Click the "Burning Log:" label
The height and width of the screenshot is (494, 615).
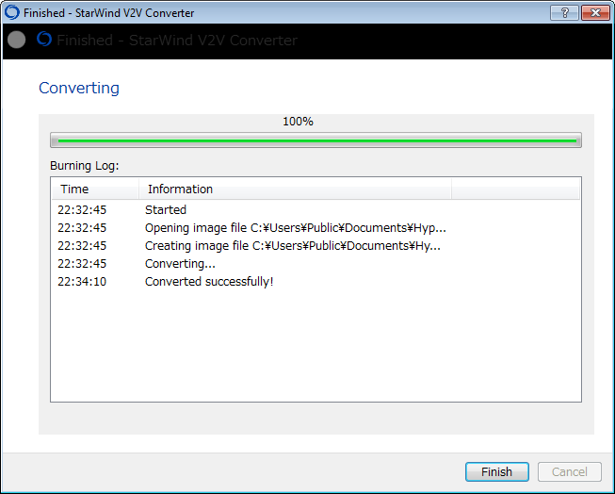click(x=85, y=166)
